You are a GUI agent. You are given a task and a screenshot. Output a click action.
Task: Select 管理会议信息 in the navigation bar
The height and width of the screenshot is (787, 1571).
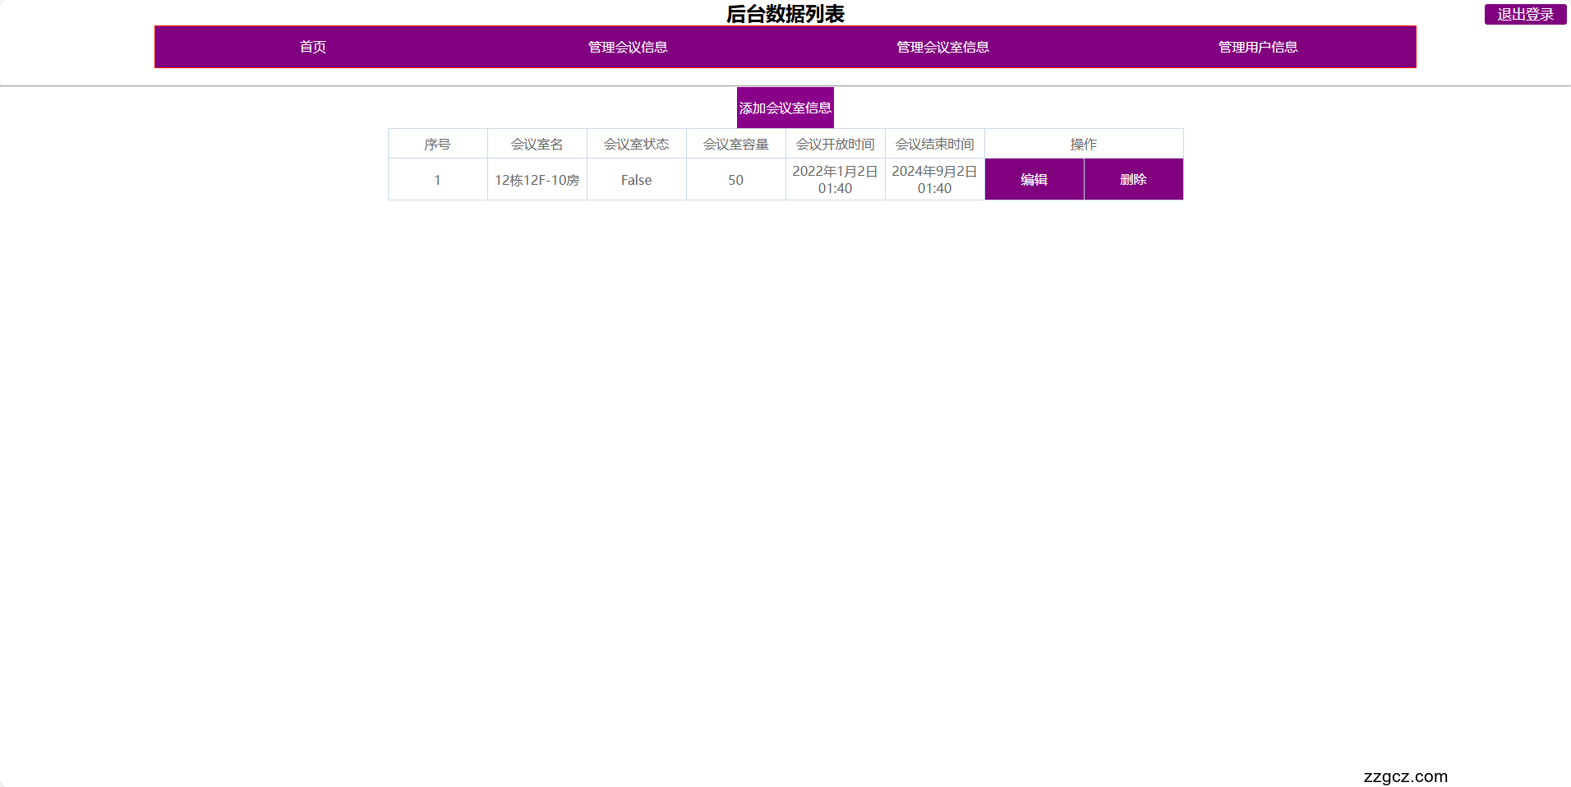tap(627, 47)
